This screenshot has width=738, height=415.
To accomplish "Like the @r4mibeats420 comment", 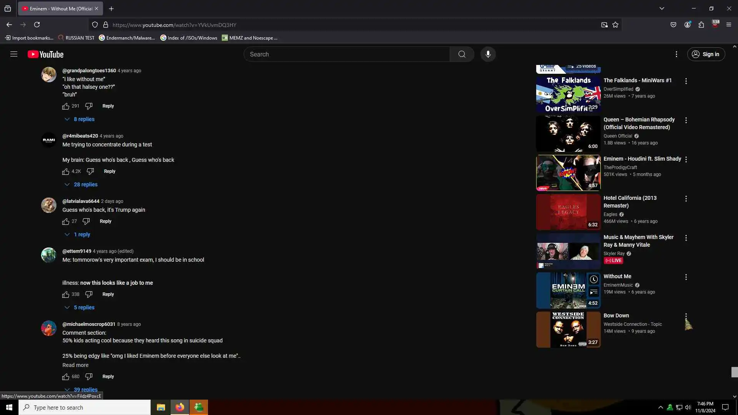I will (66, 171).
